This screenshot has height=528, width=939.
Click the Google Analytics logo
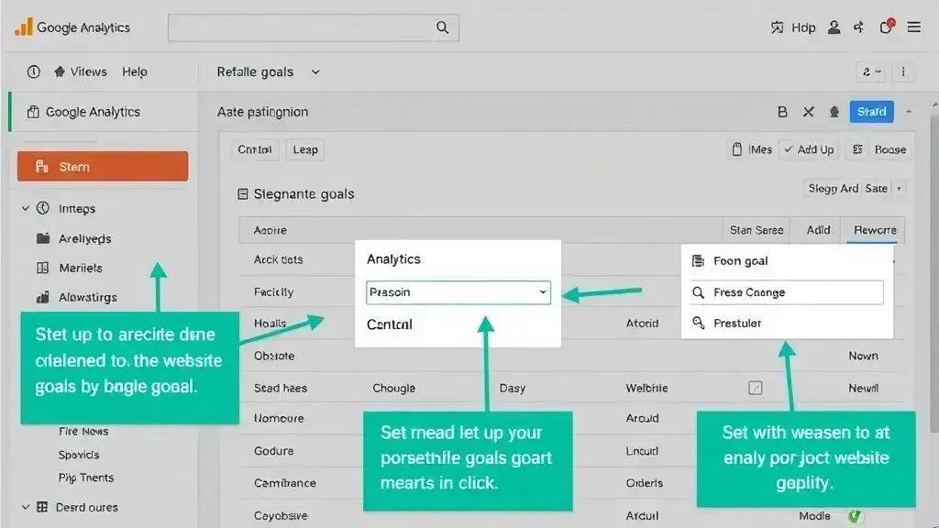73,27
